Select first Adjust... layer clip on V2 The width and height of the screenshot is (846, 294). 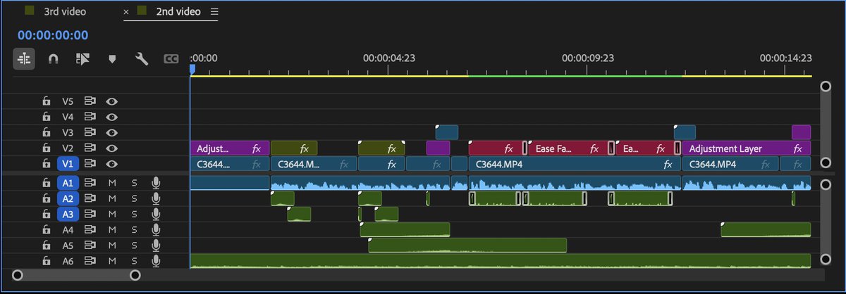[x=230, y=148]
